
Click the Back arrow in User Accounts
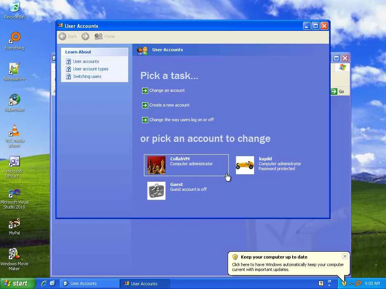click(x=63, y=37)
